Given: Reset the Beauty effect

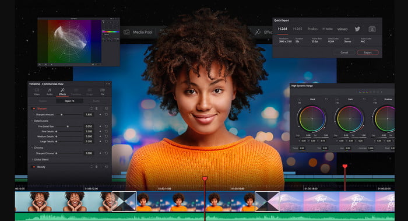Looking at the screenshot, I should click(106, 167).
